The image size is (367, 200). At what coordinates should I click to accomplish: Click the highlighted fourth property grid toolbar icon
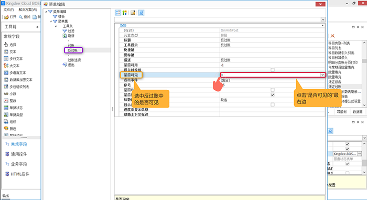141,13
